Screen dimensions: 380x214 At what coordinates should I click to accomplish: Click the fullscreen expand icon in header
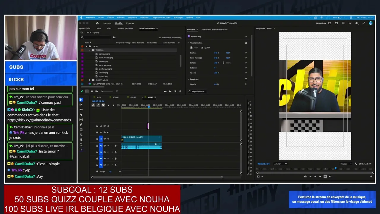[x=364, y=23]
